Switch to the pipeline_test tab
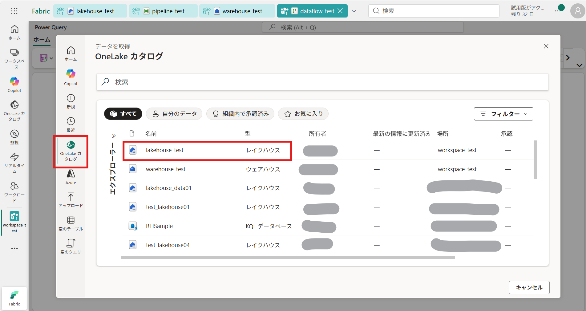 pyautogui.click(x=164, y=11)
